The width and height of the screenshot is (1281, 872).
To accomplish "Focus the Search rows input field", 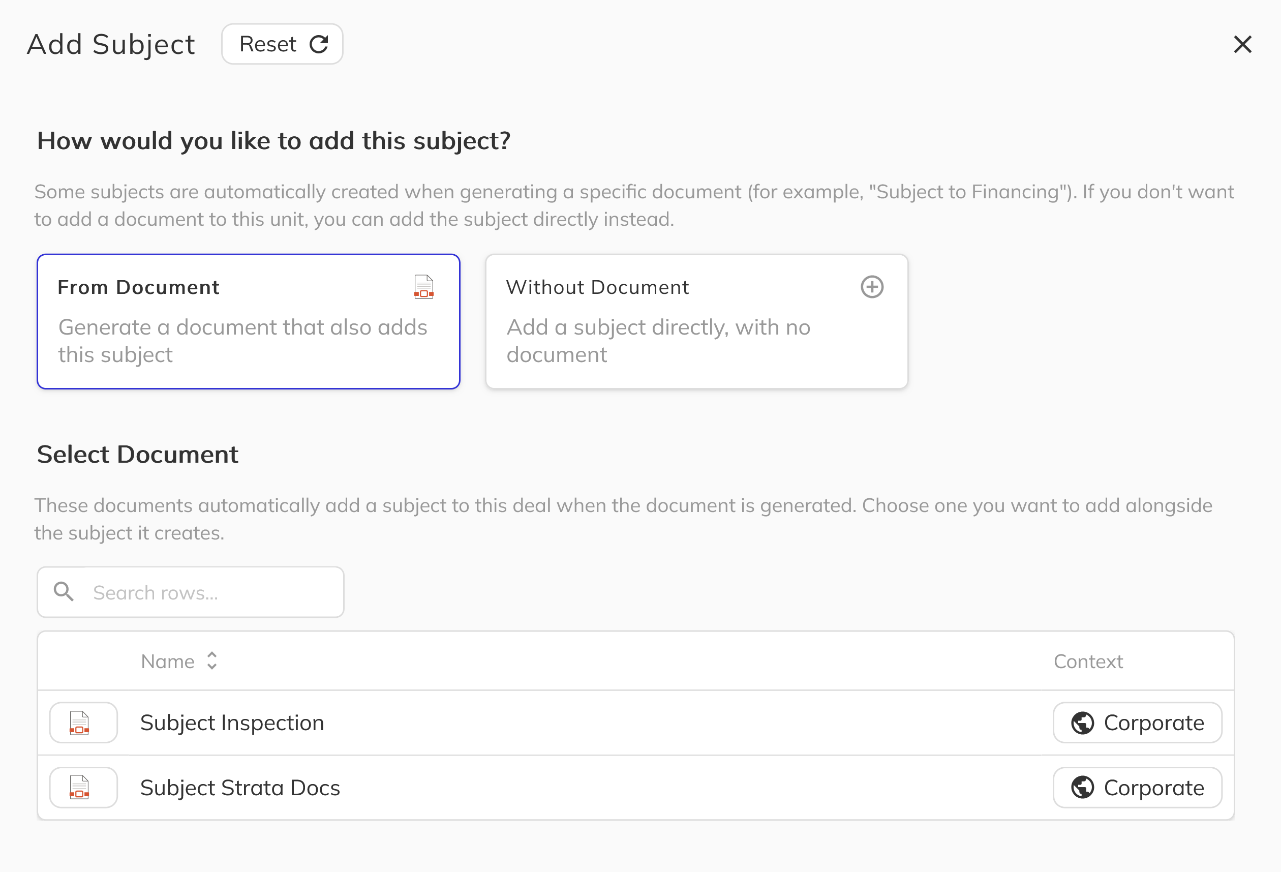I will click(x=191, y=592).
